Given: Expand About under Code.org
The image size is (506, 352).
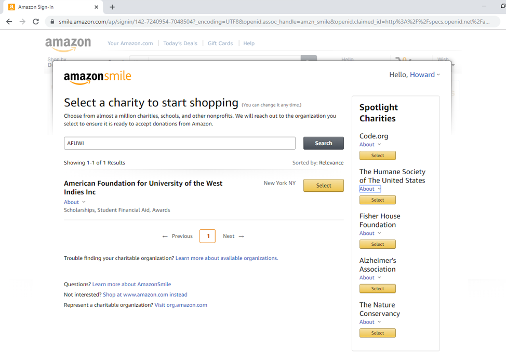Looking at the screenshot, I should tap(370, 145).
